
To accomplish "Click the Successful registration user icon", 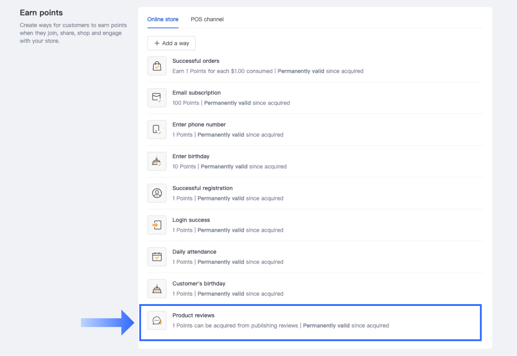I will click(157, 193).
